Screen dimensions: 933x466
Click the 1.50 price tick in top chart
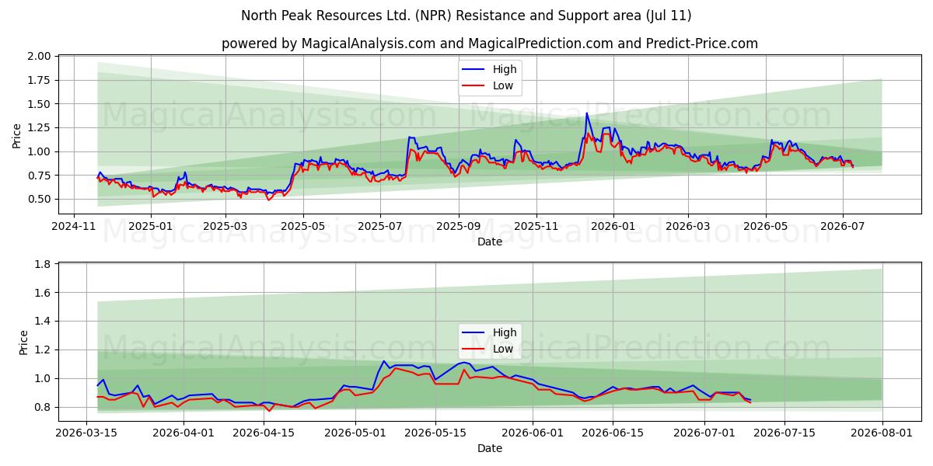coord(39,104)
